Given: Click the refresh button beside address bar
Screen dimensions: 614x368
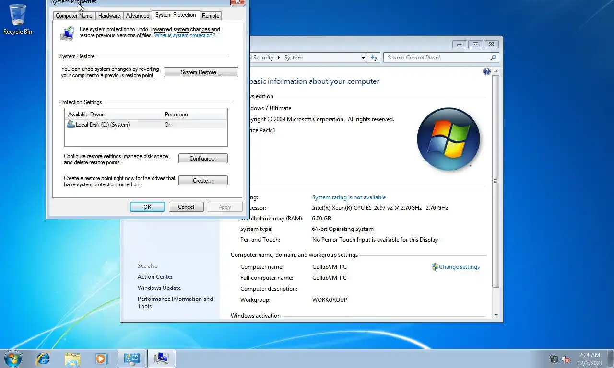Looking at the screenshot, I should (x=374, y=57).
